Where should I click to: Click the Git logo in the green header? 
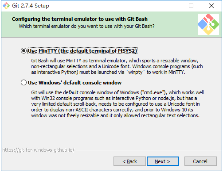click(208, 24)
